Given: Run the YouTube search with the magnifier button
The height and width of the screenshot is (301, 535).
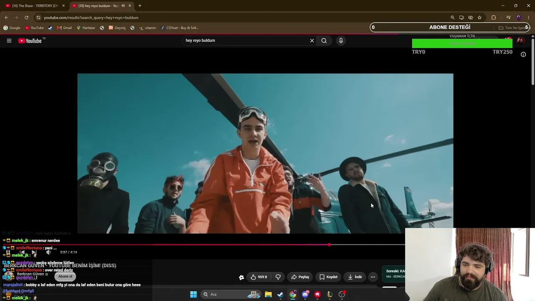Looking at the screenshot, I should [x=324, y=41].
